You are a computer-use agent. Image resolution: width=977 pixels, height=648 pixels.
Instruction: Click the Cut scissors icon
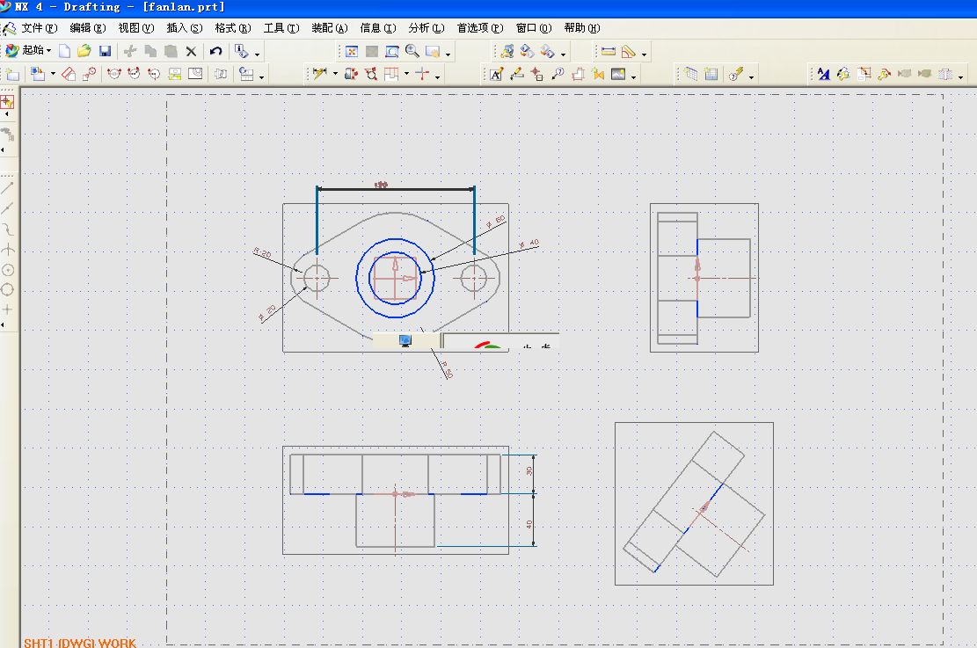[130, 51]
